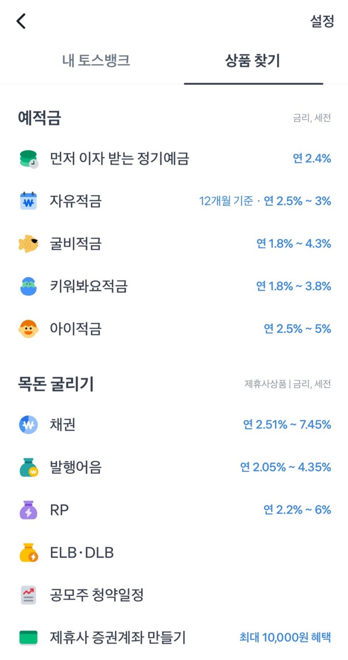Tap the 굴비적금 fish icon
348x660 pixels.
point(29,244)
